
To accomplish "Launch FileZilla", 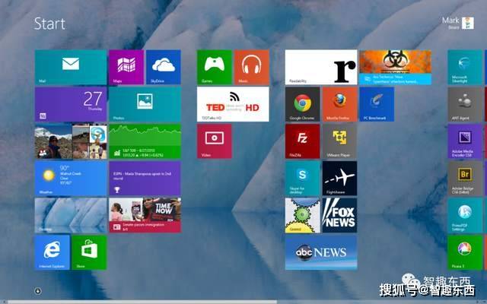I will pos(303,141).
